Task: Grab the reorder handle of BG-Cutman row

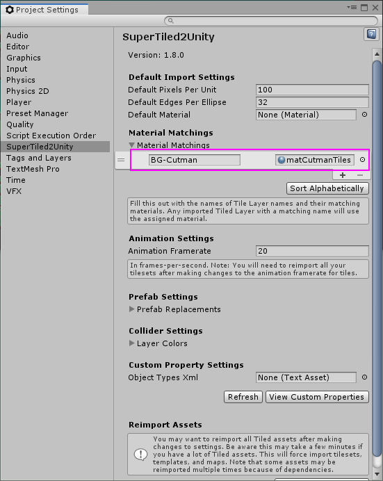Action: pyautogui.click(x=121, y=160)
